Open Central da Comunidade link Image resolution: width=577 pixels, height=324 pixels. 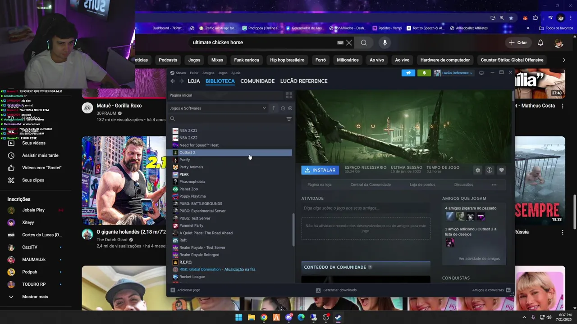pos(371,184)
